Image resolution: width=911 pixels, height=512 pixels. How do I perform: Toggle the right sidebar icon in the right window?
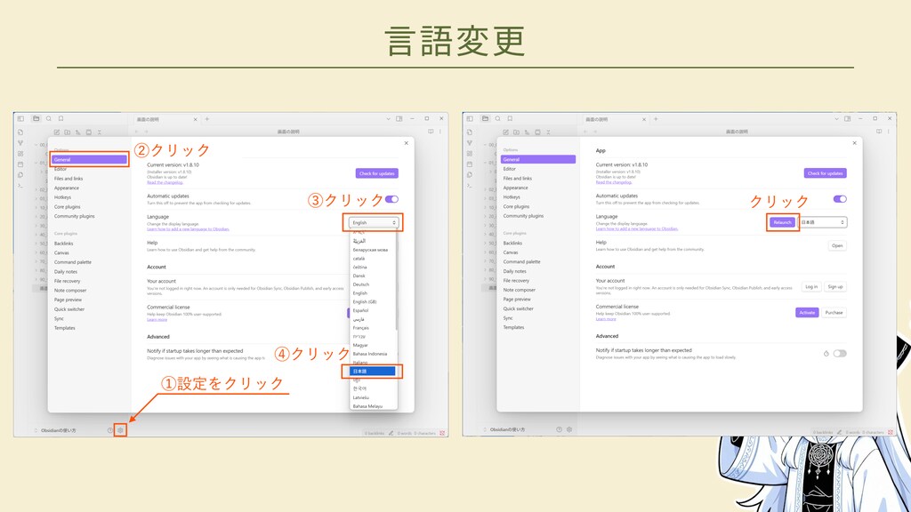click(848, 118)
